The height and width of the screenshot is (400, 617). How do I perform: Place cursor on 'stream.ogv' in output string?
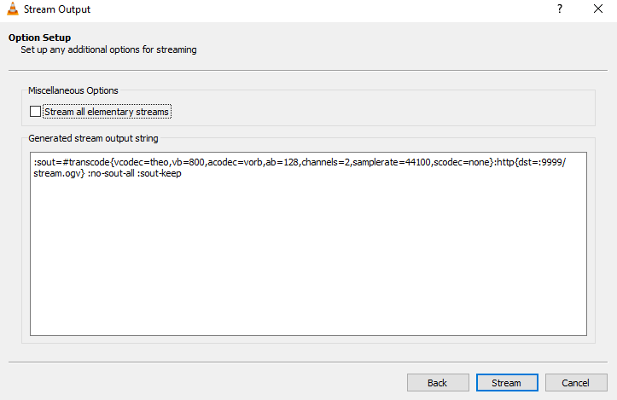click(x=57, y=173)
